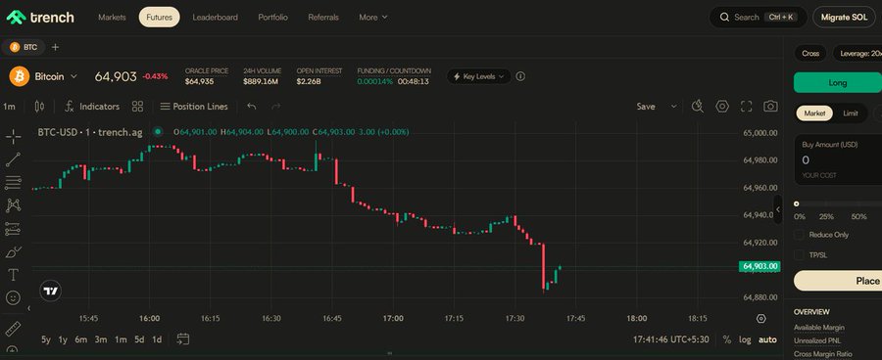
Task: Open the price scale settings gear
Action: [x=761, y=319]
